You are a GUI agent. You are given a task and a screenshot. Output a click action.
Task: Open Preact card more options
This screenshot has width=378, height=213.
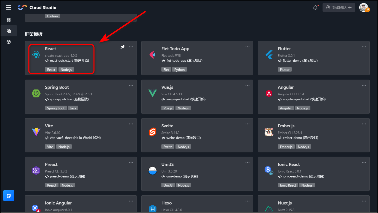point(131,163)
